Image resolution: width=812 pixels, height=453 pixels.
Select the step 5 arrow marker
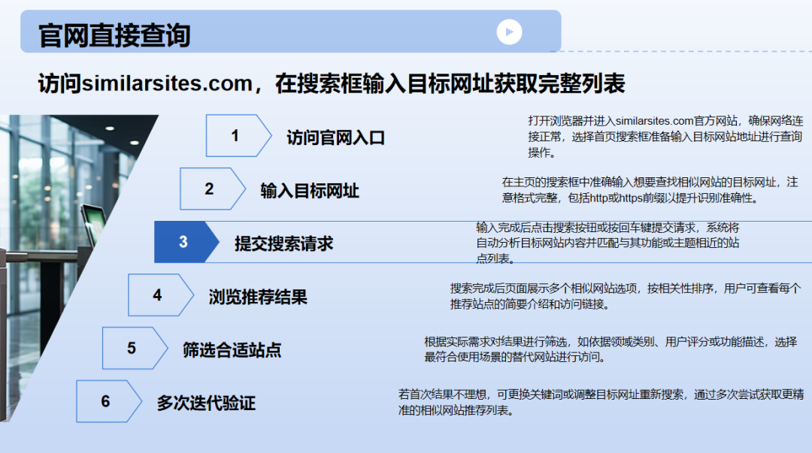132,348
